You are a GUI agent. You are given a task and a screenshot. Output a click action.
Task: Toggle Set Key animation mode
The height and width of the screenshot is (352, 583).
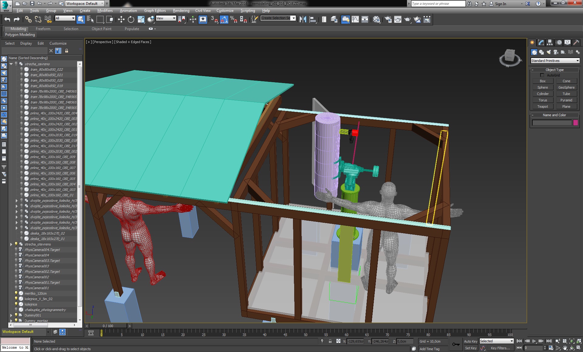point(470,348)
